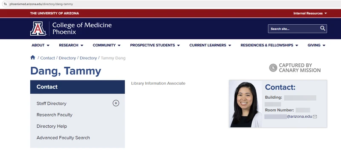Viewport: 341px width, 154px height.
Task: Open the Internal Resources dropdown
Action: point(310,13)
